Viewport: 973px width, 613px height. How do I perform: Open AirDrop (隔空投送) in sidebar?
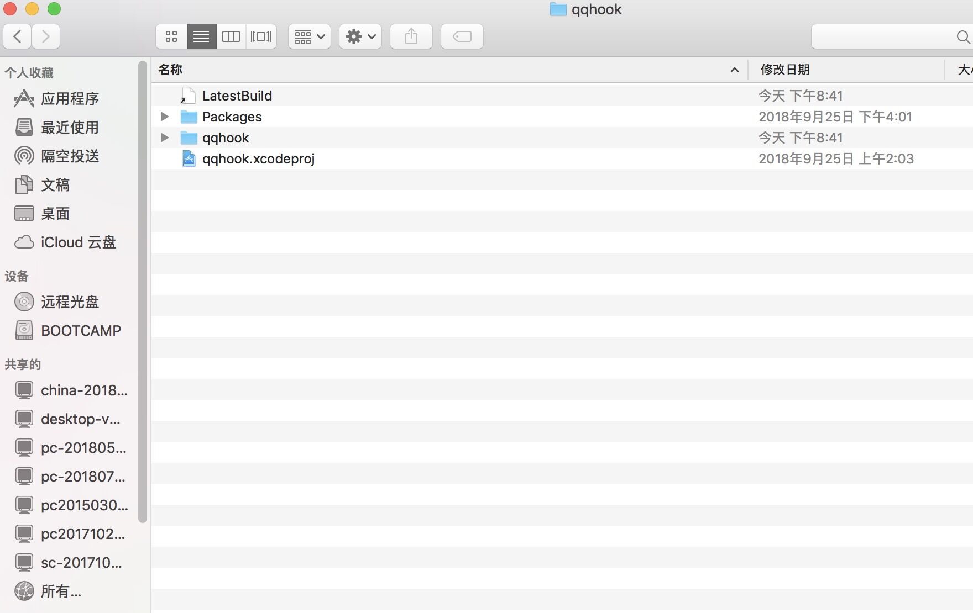(70, 156)
